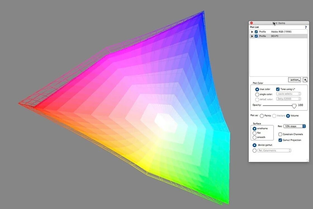Open the Plot List help question mark
Viewport: 313px width, 209px height.
pyautogui.click(x=306, y=27)
